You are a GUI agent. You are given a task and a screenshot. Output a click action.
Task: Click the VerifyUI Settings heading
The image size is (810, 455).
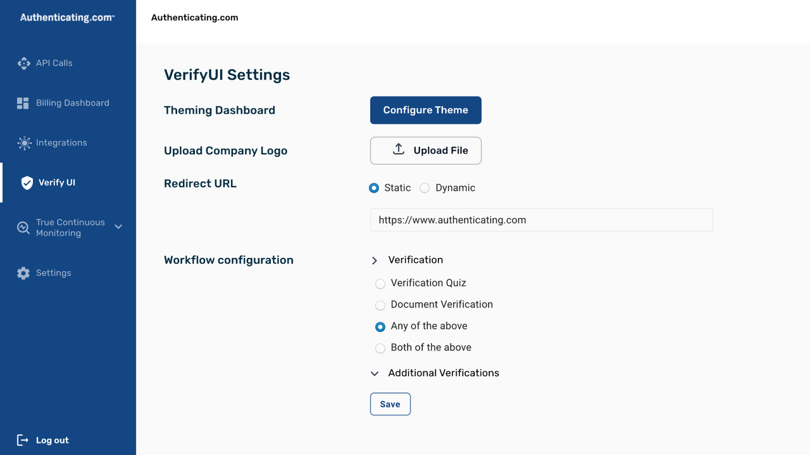(x=227, y=75)
